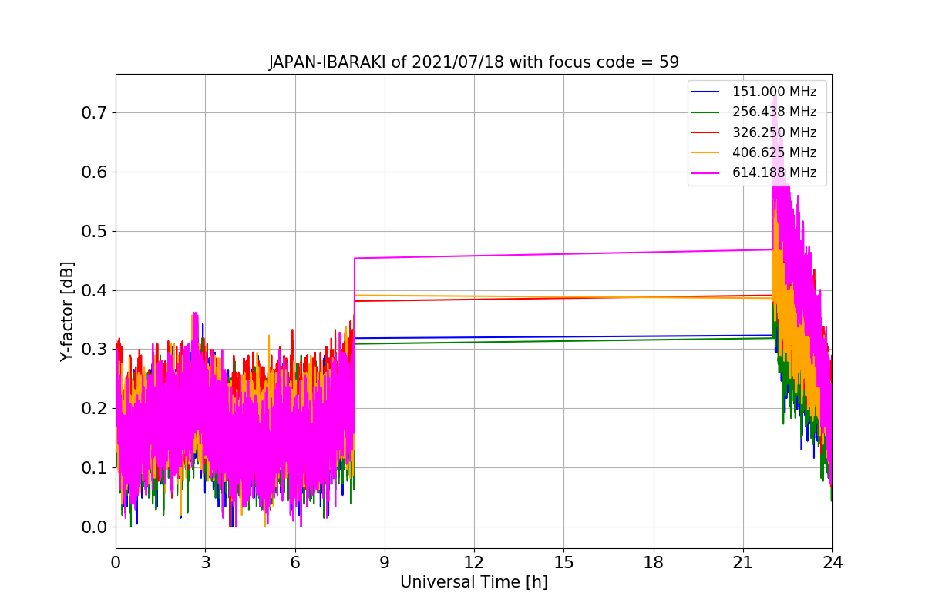Click the flat blue 151 MHz line segment

(563, 336)
